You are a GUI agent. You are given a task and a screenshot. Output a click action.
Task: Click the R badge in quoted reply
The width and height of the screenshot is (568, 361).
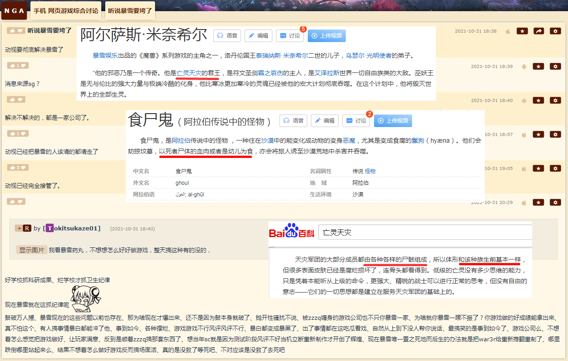27,228
